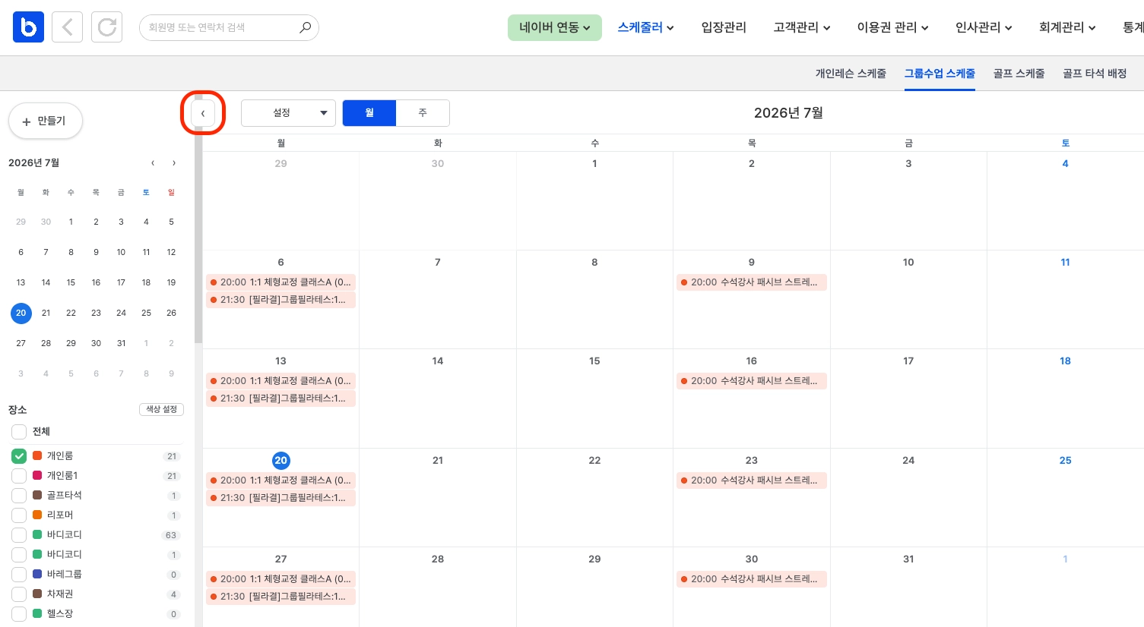Check the 바레그룹 checkbox
This screenshot has height=627, width=1144.
(x=19, y=575)
